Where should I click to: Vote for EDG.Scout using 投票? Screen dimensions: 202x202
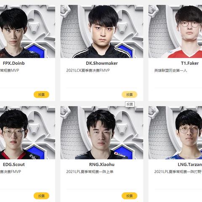[41, 196]
